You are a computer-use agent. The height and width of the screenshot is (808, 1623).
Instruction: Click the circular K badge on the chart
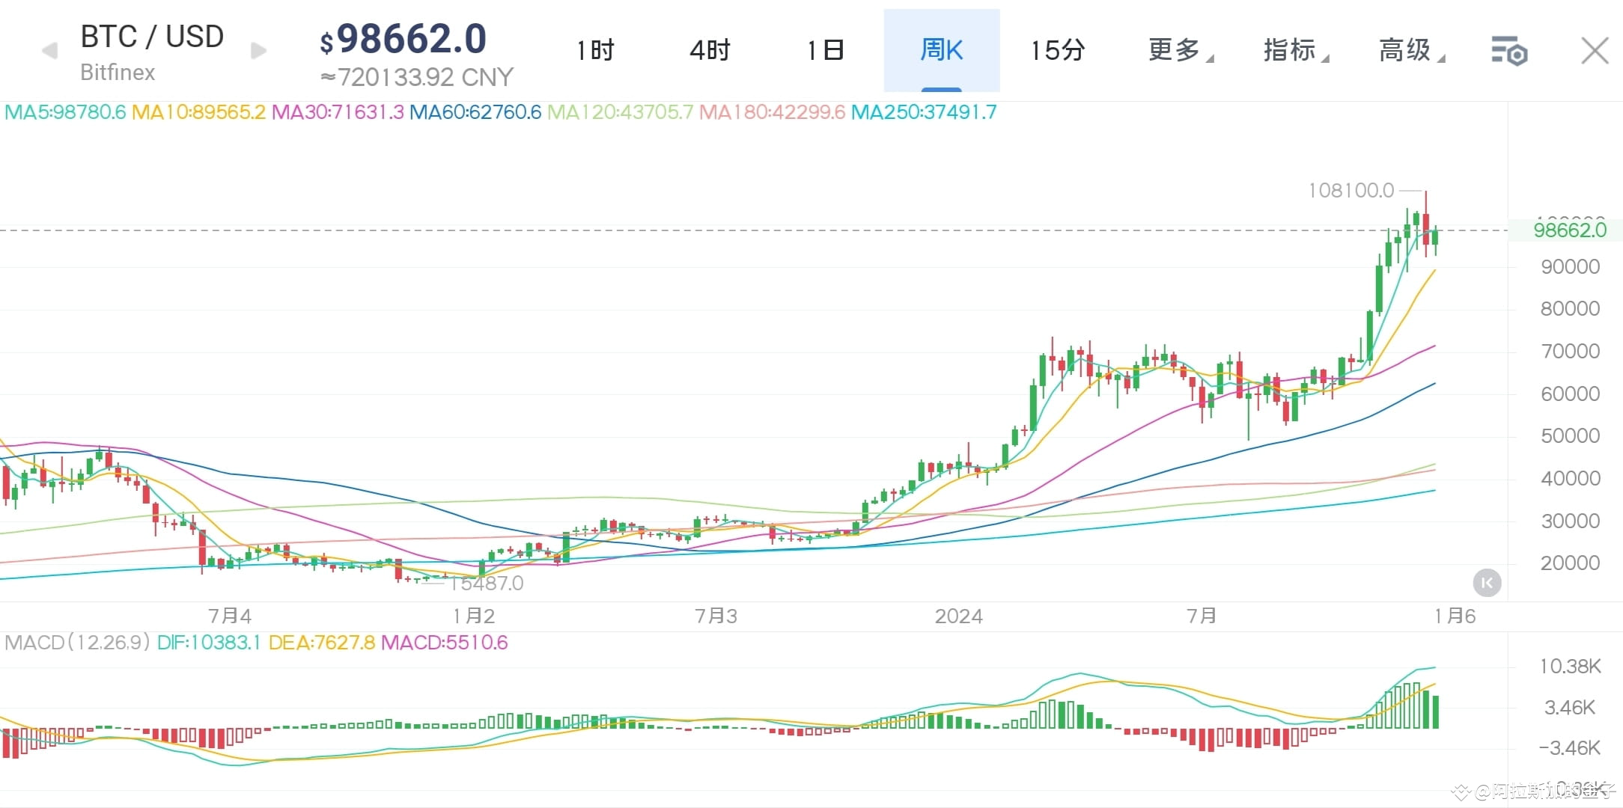[x=1487, y=583]
